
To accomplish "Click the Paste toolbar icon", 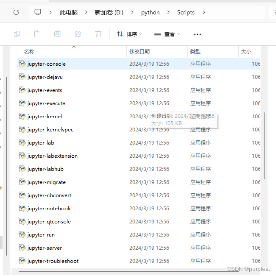I will (x=37, y=34).
